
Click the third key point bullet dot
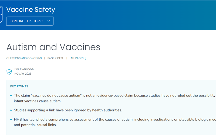pos(11,120)
